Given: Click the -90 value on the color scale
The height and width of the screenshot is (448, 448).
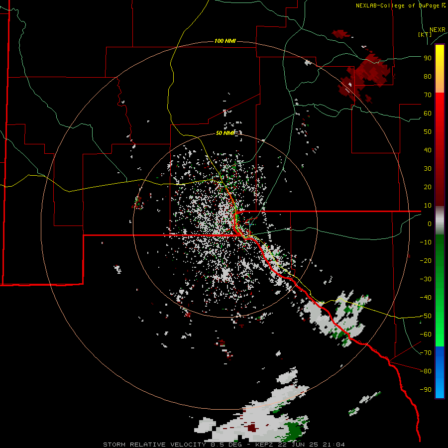Looking at the screenshot, I should [x=426, y=390].
